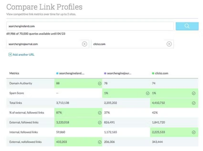203x151 pixels.
Task: Click checkmark in External followed 3,220,018 cell
Action: 100,122
